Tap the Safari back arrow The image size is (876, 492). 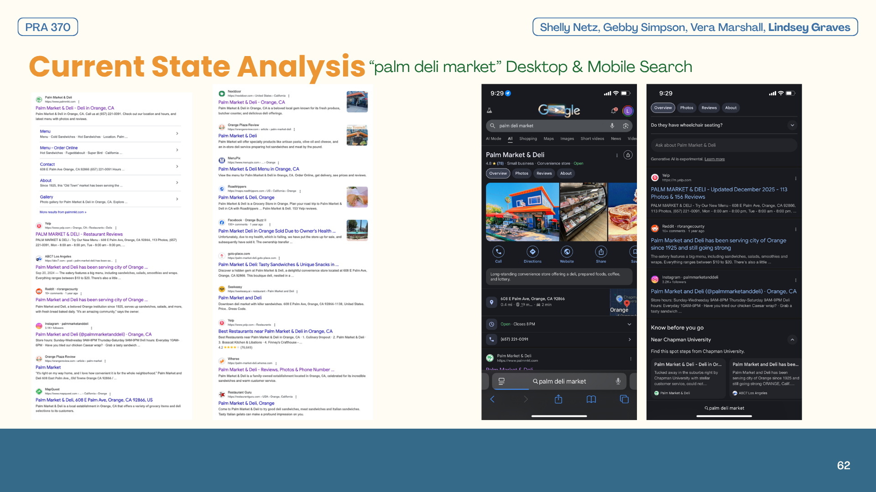[x=492, y=399]
